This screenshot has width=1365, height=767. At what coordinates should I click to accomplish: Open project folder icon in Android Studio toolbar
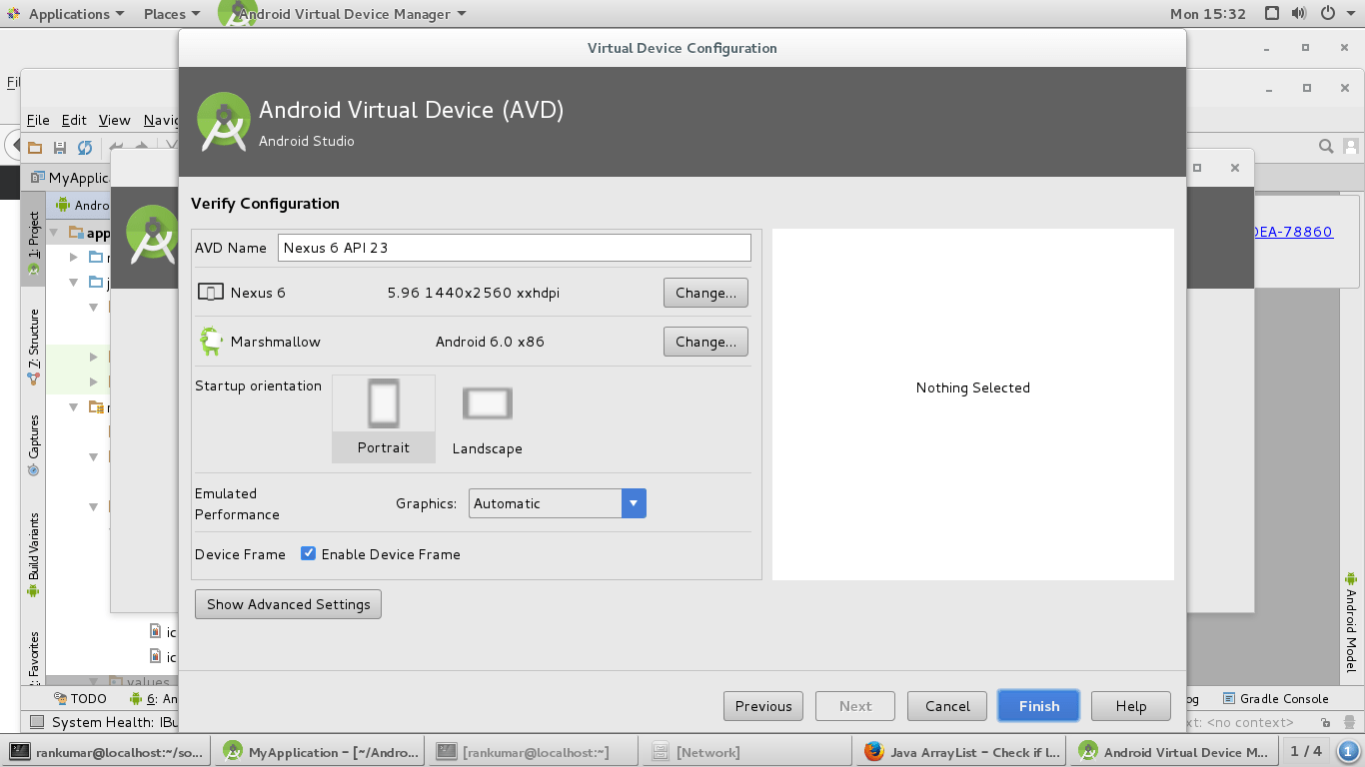[35, 148]
